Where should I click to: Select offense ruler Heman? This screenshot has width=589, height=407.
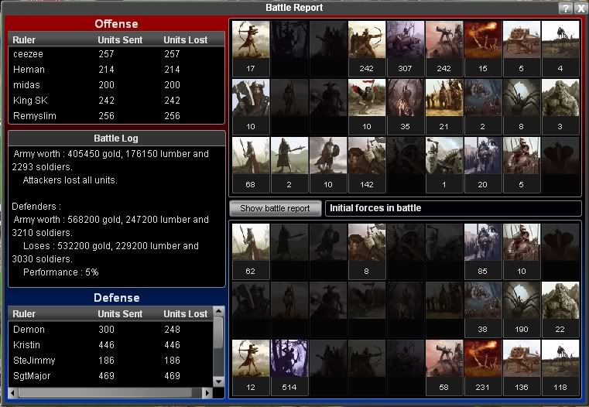coord(116,70)
